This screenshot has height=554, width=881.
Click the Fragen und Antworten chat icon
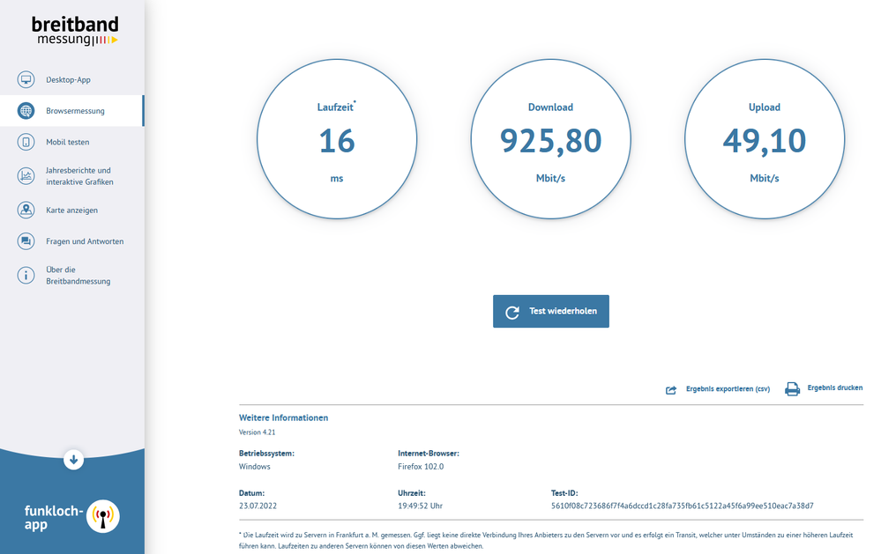[x=26, y=241]
